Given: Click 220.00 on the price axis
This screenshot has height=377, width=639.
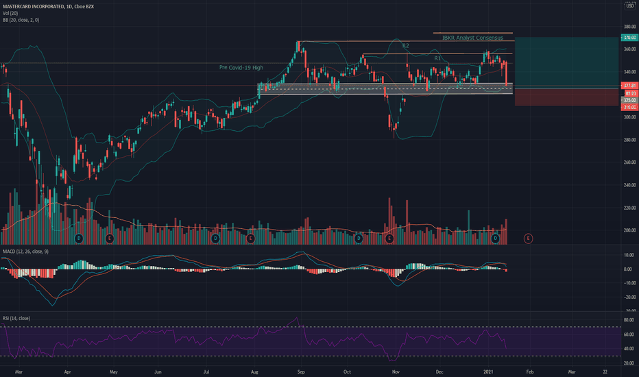Looking at the screenshot, I should pos(629,208).
